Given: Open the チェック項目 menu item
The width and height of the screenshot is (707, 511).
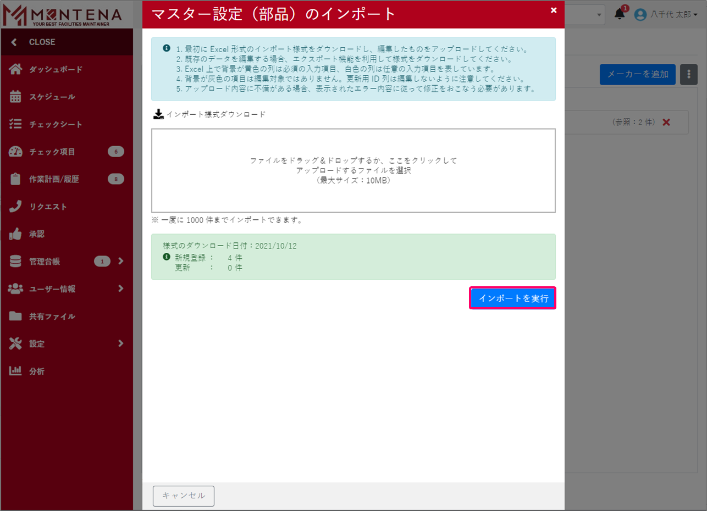Looking at the screenshot, I should (52, 152).
